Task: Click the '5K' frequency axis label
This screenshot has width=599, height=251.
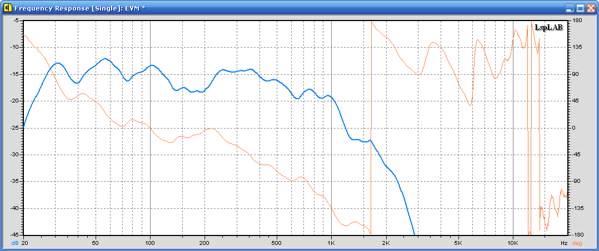Action: coord(458,243)
